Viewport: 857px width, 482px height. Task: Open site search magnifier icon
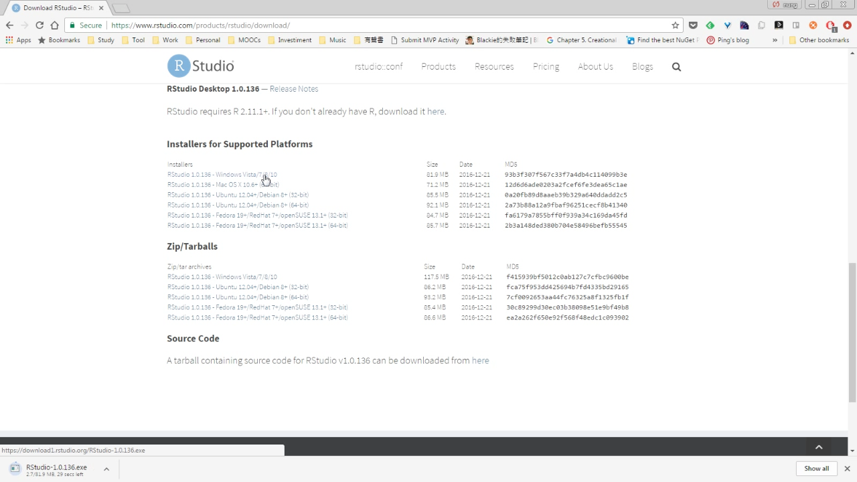tap(676, 67)
